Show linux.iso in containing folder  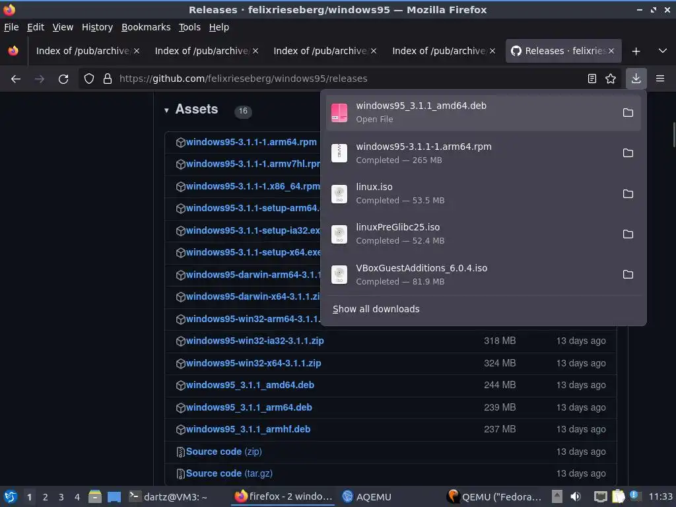[x=628, y=193]
